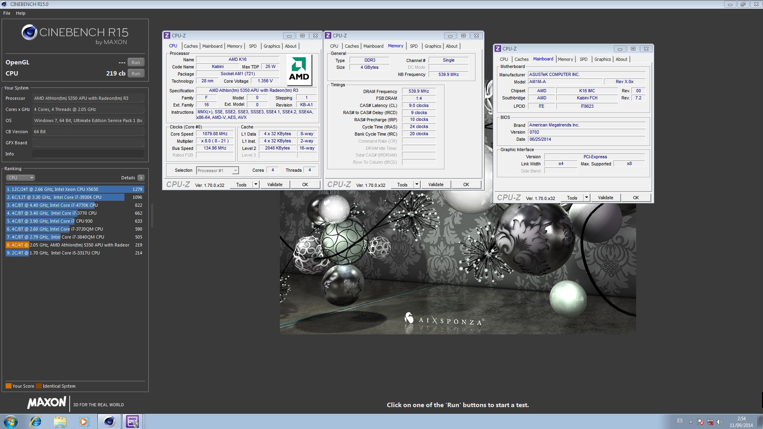This screenshot has width=763, height=429.
Task: Open About tab in middle CPU-Z window
Action: [452, 46]
